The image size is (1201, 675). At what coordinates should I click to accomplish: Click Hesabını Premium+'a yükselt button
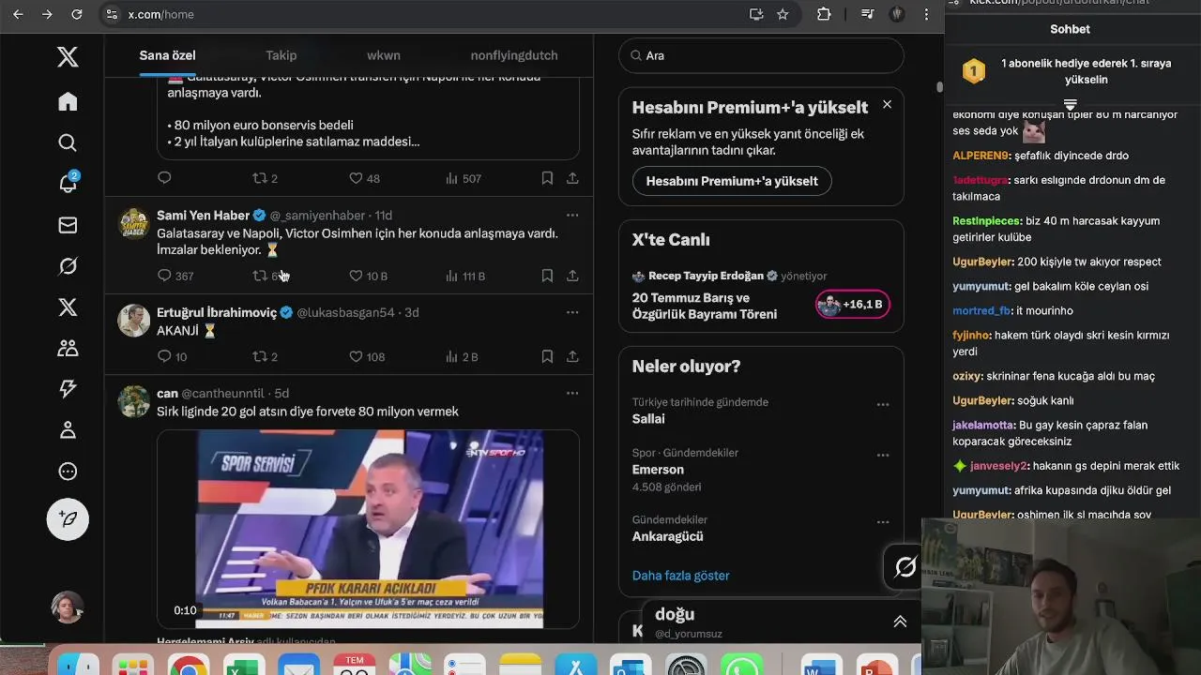[x=732, y=181]
